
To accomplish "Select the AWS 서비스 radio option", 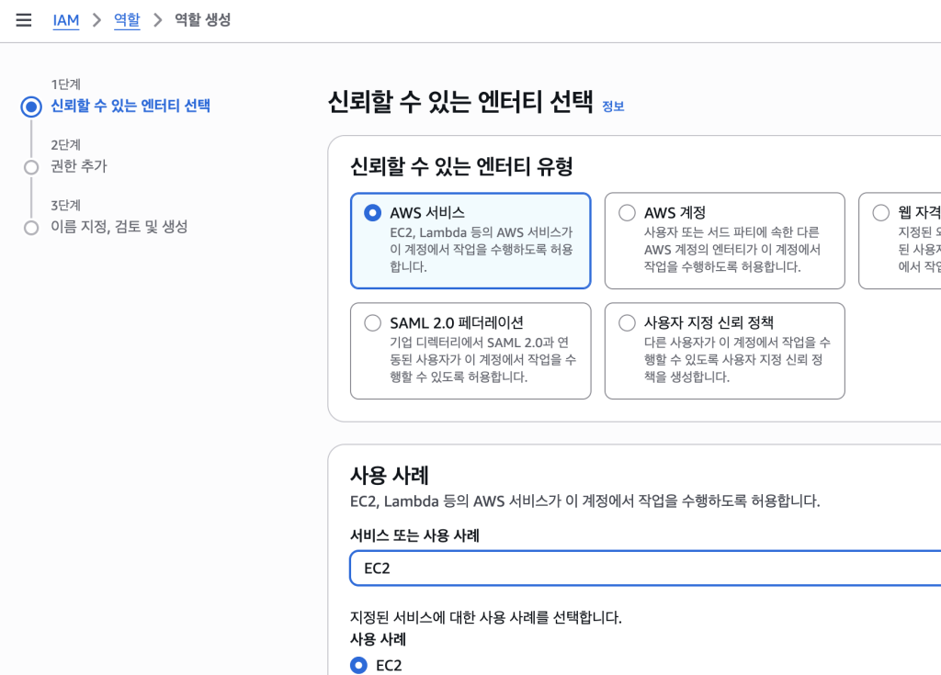I will 373,213.
